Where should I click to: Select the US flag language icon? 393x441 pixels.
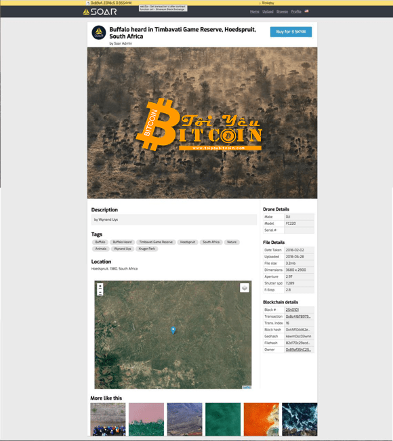pyautogui.click(x=307, y=12)
